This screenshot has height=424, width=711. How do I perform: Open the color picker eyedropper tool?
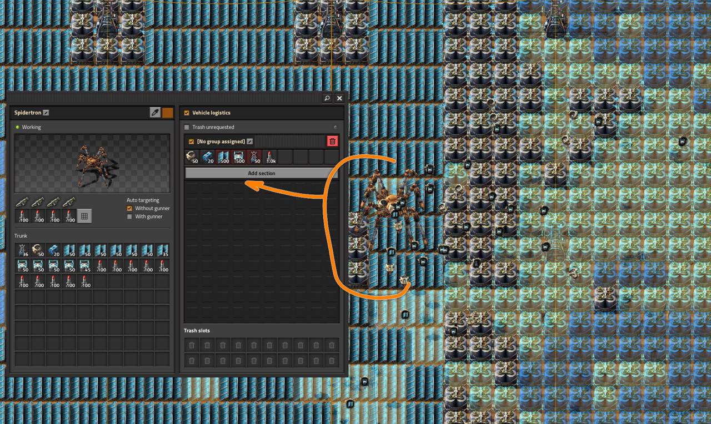click(155, 113)
